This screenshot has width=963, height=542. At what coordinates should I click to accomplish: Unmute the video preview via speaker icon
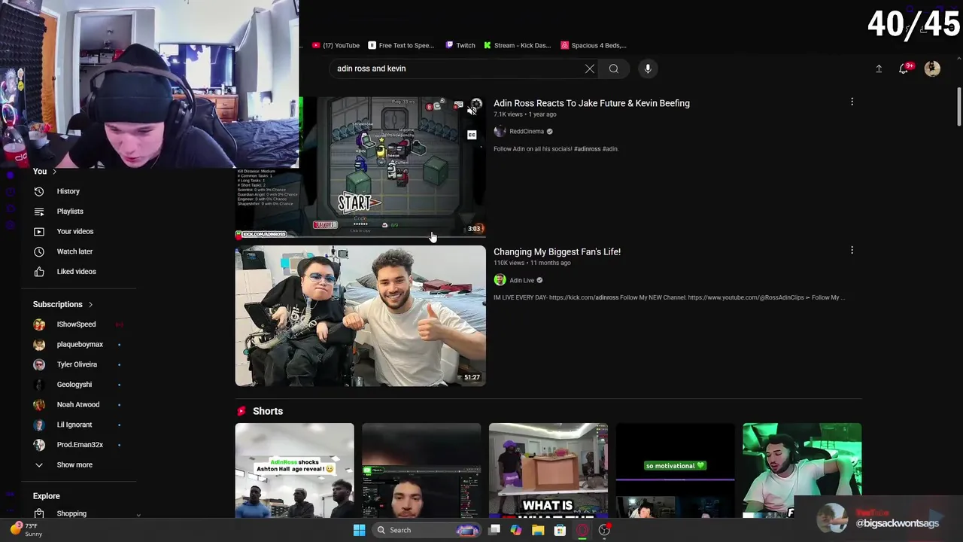pyautogui.click(x=472, y=111)
